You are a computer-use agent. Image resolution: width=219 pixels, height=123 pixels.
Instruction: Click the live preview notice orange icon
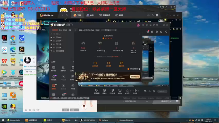click(x=122, y=64)
